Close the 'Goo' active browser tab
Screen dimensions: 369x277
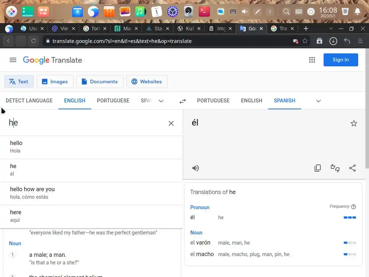point(261,28)
